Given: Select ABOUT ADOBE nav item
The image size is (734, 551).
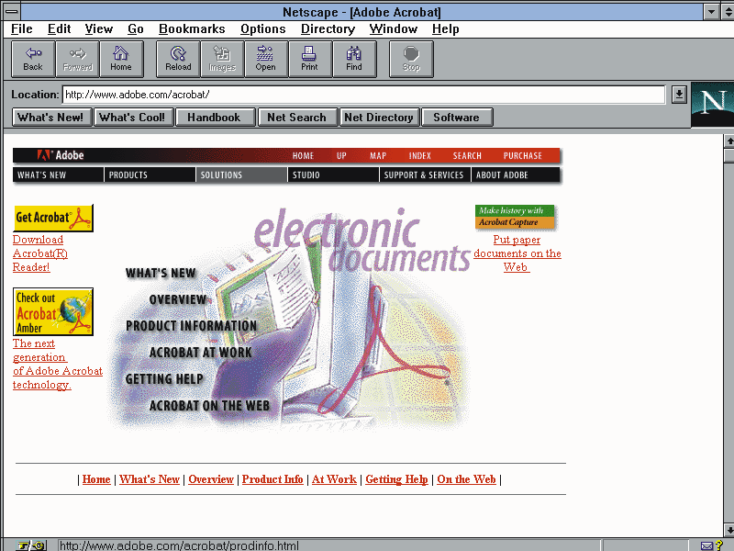Looking at the screenshot, I should point(516,174).
